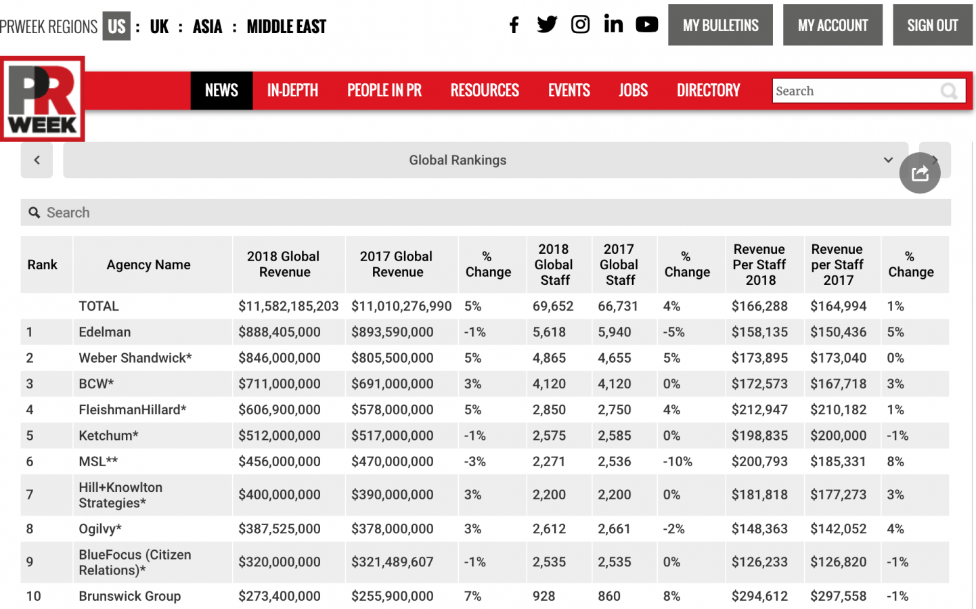Click $185,331 revenue per staff cell
This screenshot has width=976, height=609.
pyautogui.click(x=839, y=461)
